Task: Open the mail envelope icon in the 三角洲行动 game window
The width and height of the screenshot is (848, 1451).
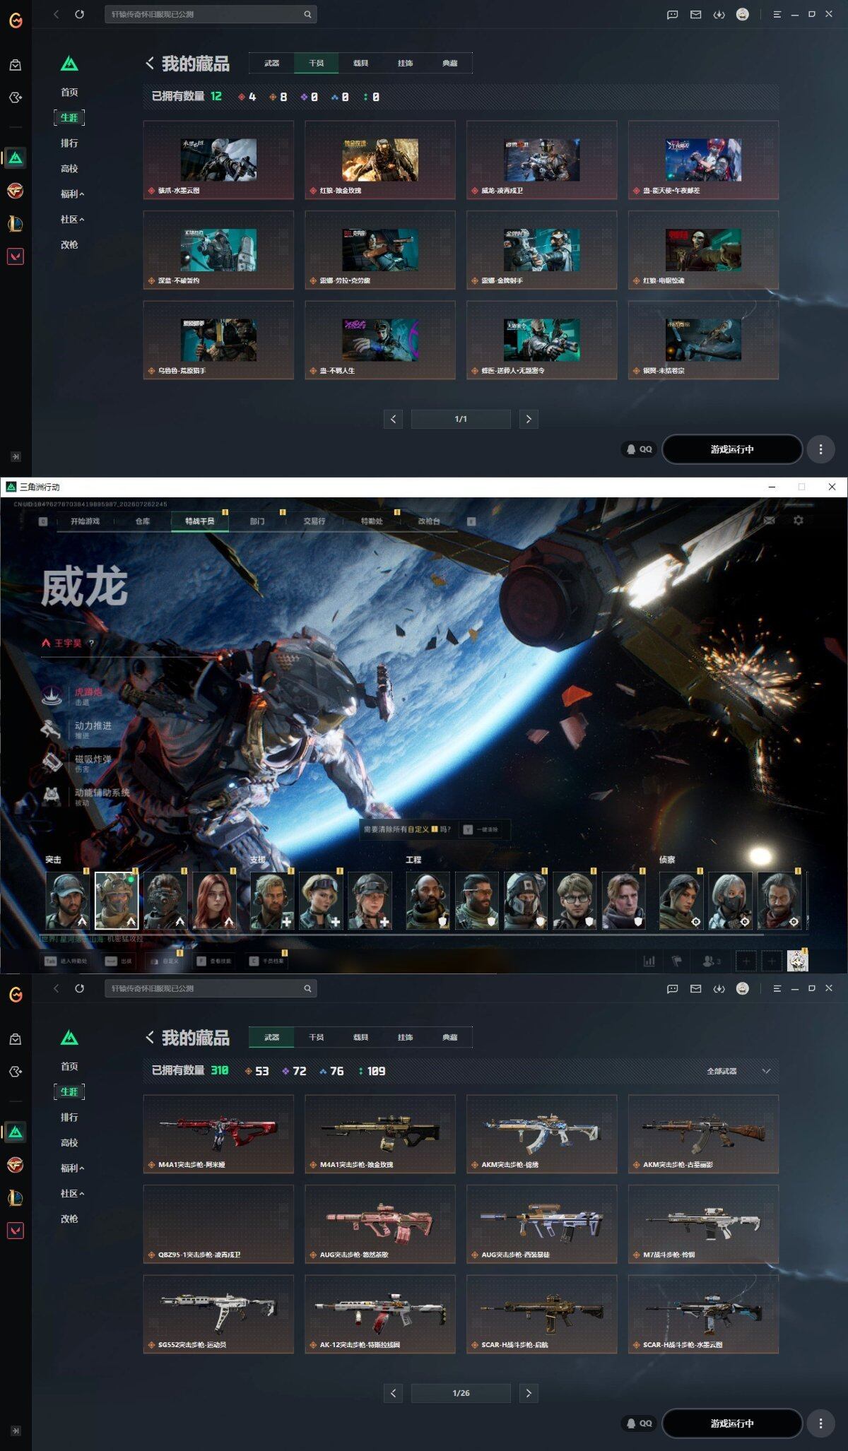Action: click(x=769, y=520)
